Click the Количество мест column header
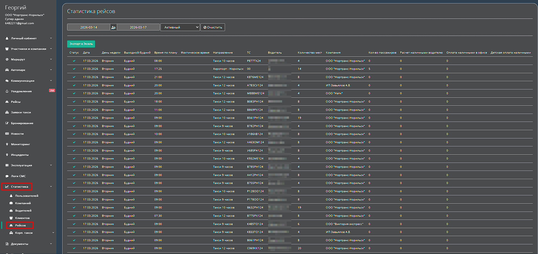The width and height of the screenshot is (538, 254). point(310,53)
